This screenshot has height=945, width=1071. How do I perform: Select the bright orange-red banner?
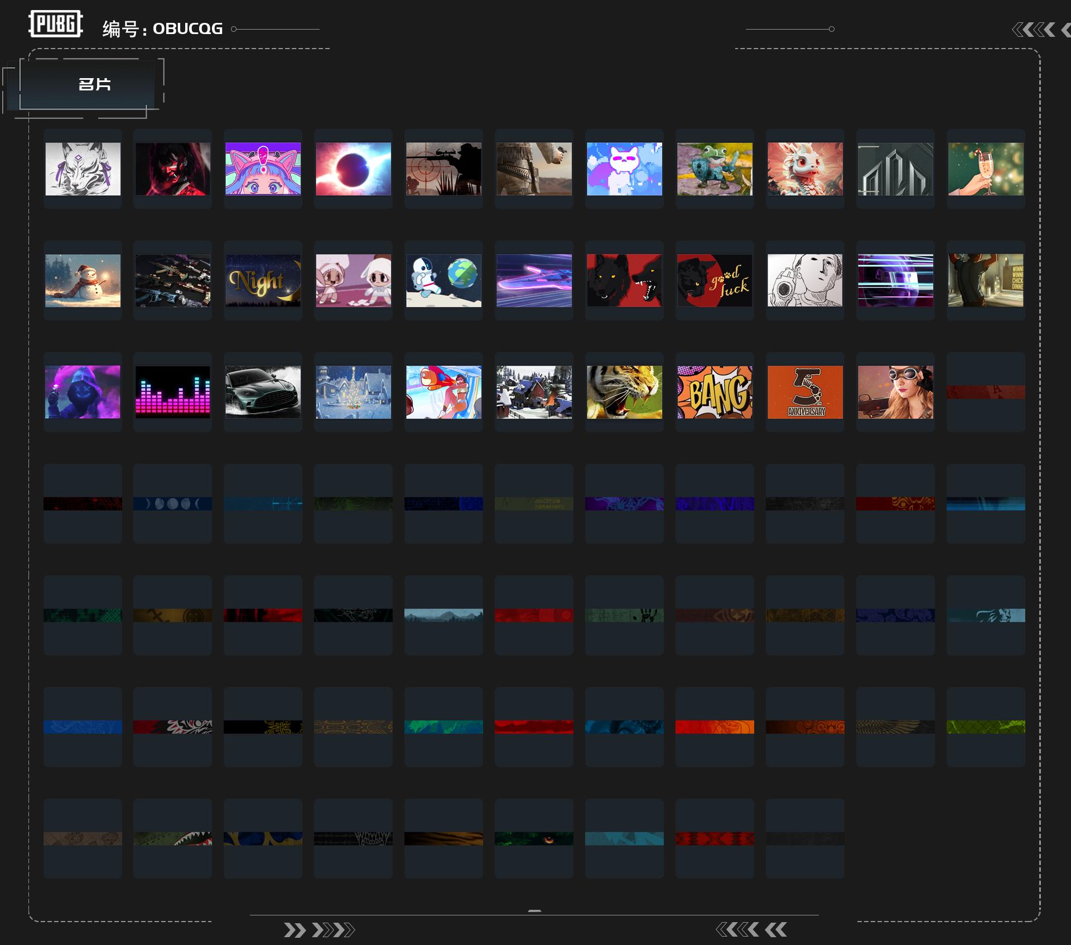(x=715, y=727)
